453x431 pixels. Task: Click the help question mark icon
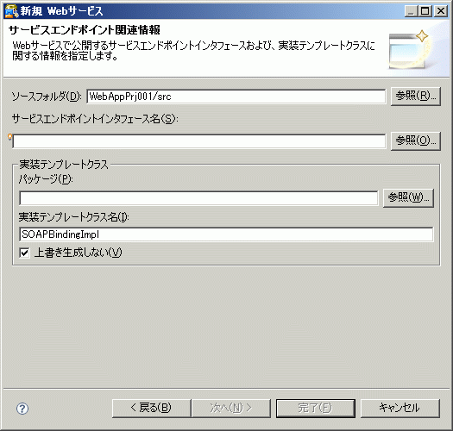pos(22,409)
